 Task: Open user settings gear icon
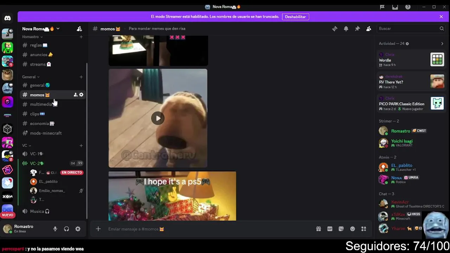click(78, 229)
